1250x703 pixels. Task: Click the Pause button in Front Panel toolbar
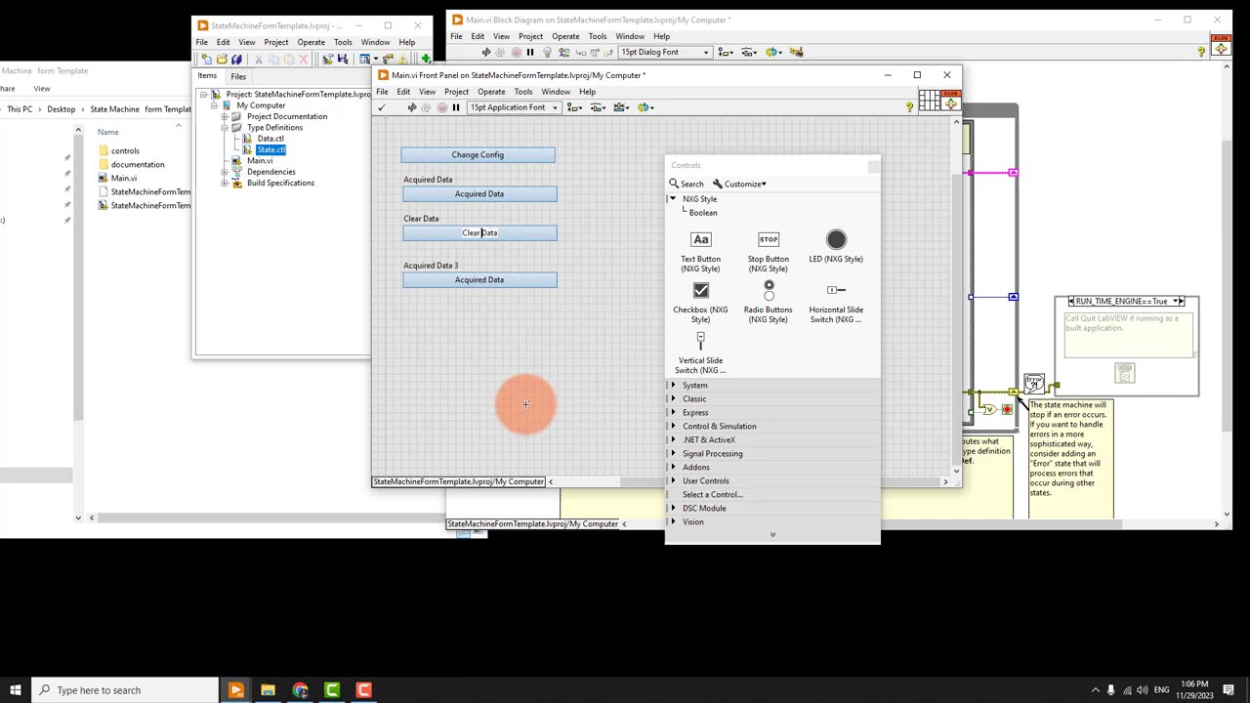456,107
